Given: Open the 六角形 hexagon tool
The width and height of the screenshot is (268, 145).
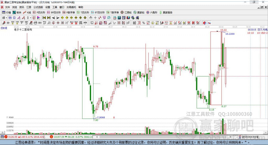Looking at the screenshot, I should (x=152, y=13).
